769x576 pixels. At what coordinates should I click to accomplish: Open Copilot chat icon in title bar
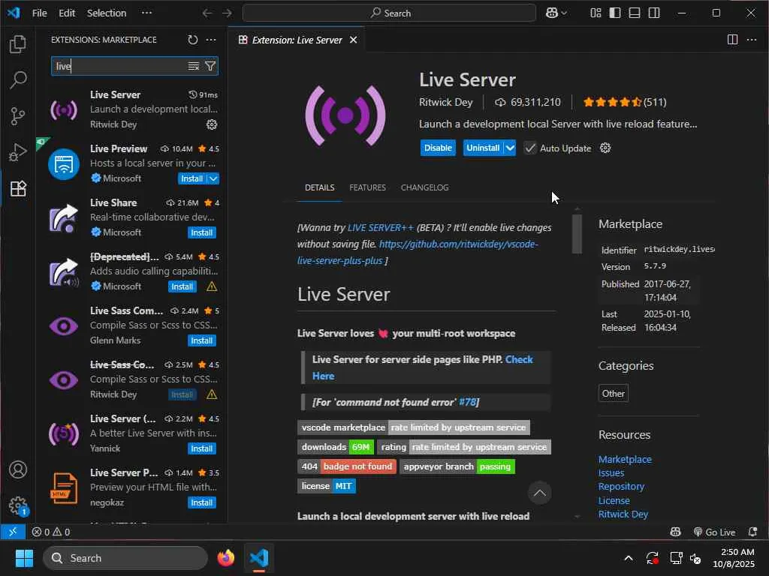(x=552, y=13)
